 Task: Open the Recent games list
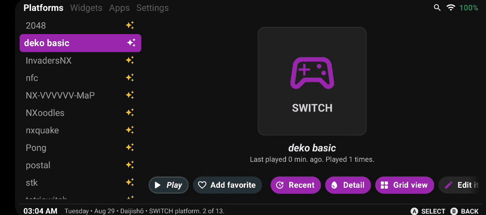point(295,185)
